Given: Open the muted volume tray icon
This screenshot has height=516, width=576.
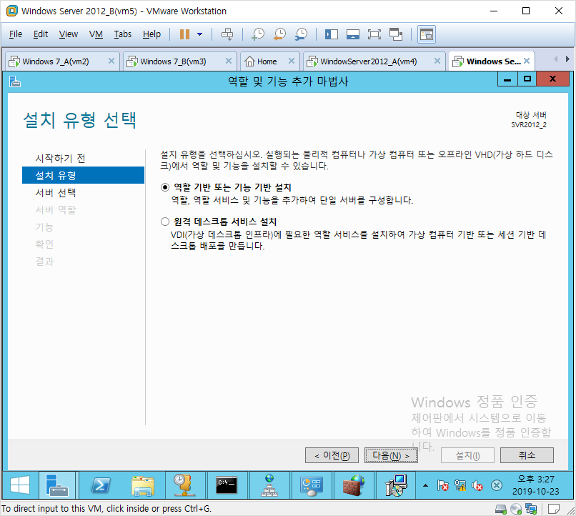Looking at the screenshot, I should pos(477,485).
